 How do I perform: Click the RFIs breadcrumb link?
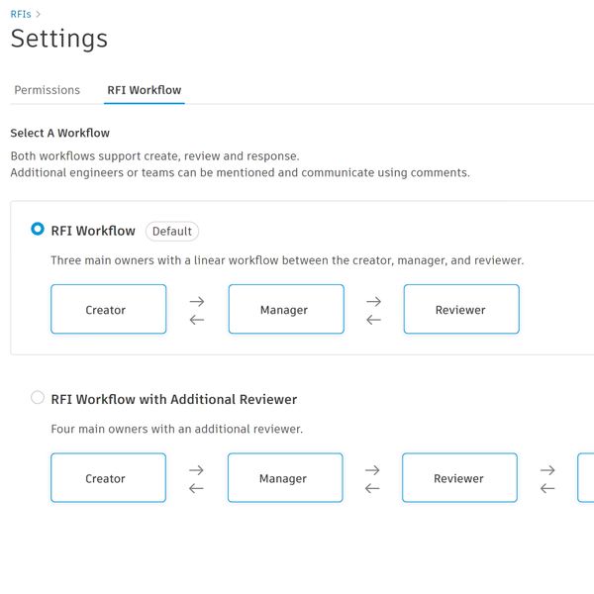point(20,14)
